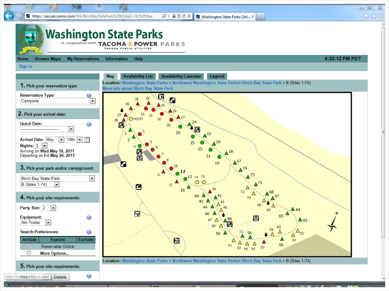The height and width of the screenshot is (291, 389).
Task: Click the shower icon near site 65
Action: [256, 219]
